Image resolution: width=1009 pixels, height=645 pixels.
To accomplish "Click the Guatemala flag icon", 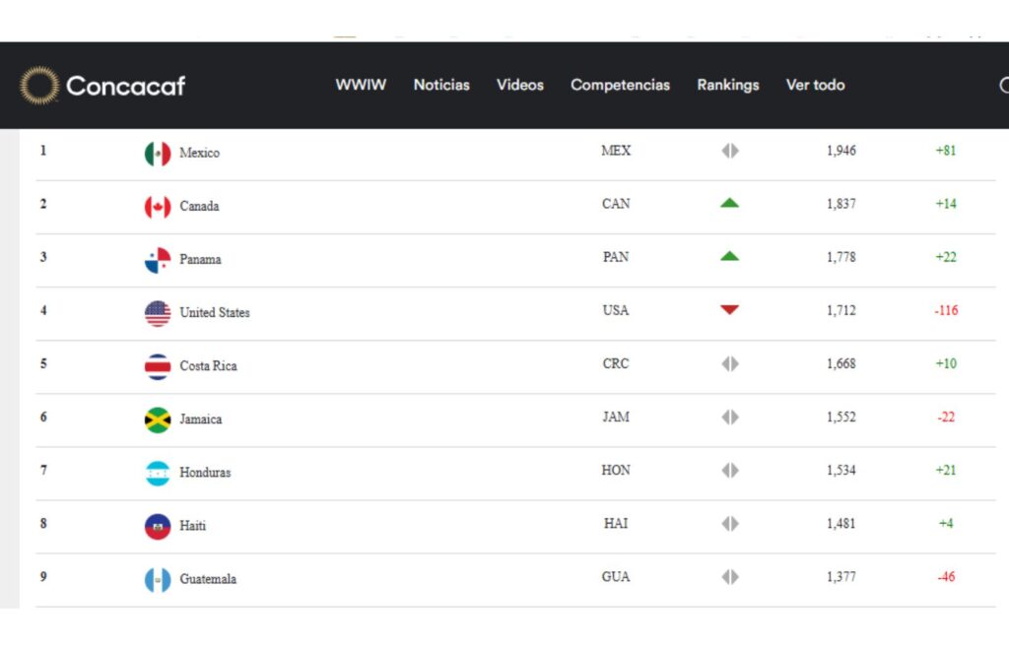I will pyautogui.click(x=158, y=580).
